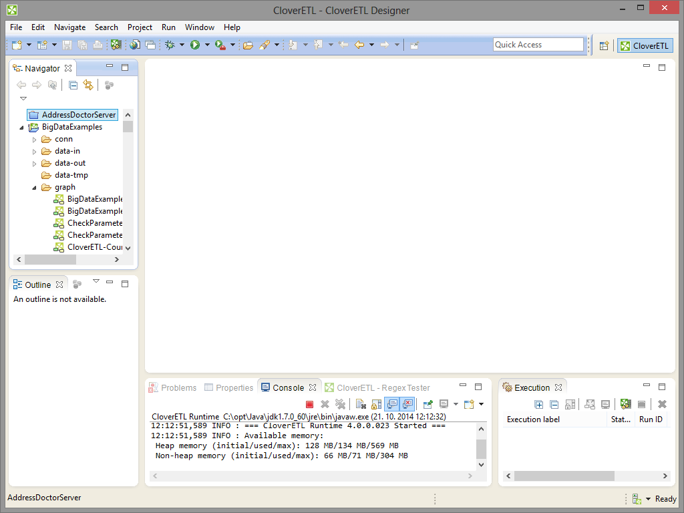684x513 pixels.
Task: Switch to the Properties tab
Action: pyautogui.click(x=228, y=387)
